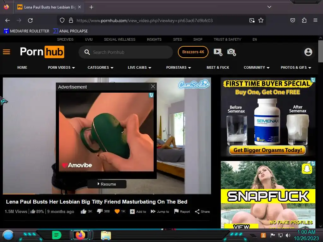Screen dimensions: 323x242
Task: Open the Start orb in taskbar
Action: tap(8, 235)
